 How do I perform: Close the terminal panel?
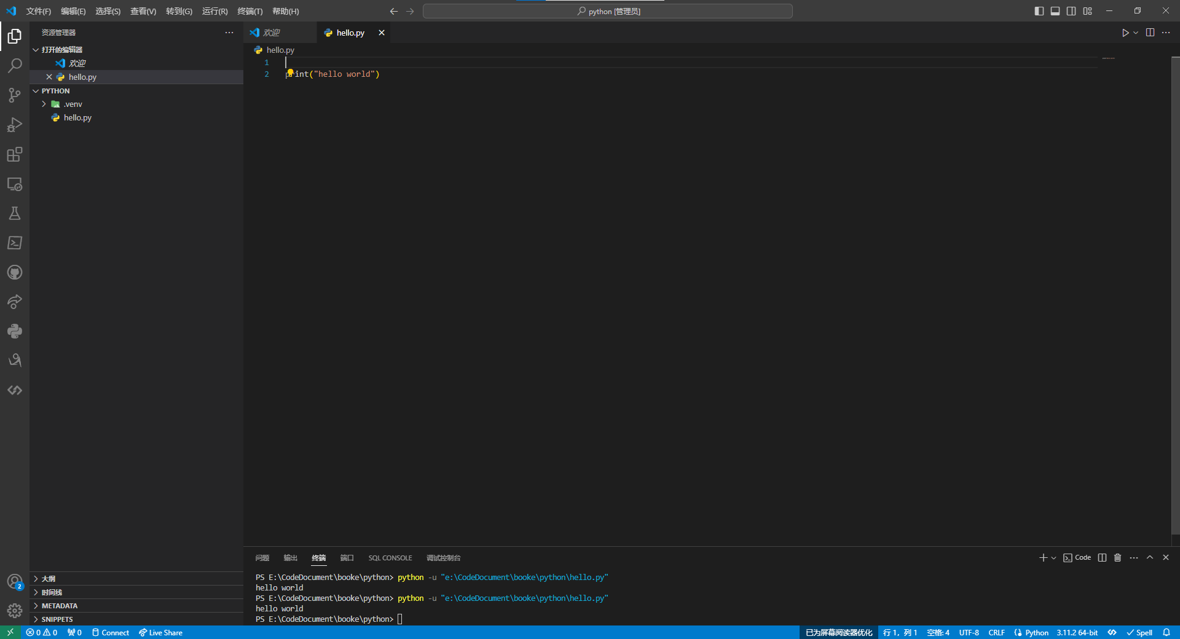[x=1166, y=558]
